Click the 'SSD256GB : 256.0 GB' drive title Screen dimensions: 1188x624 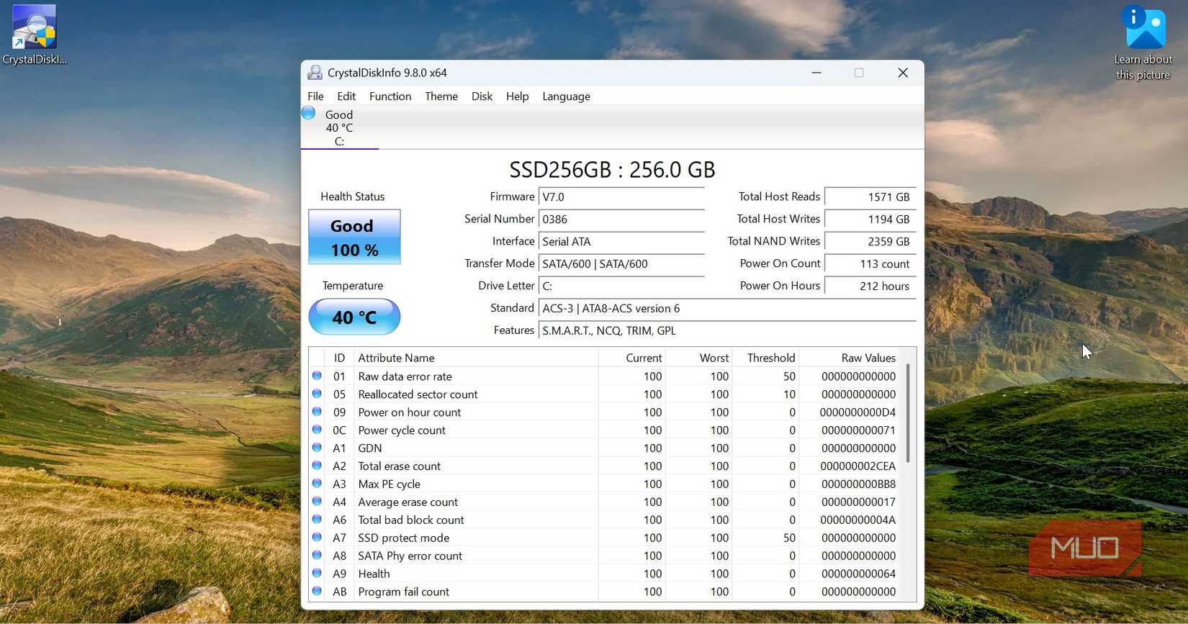coord(612,170)
